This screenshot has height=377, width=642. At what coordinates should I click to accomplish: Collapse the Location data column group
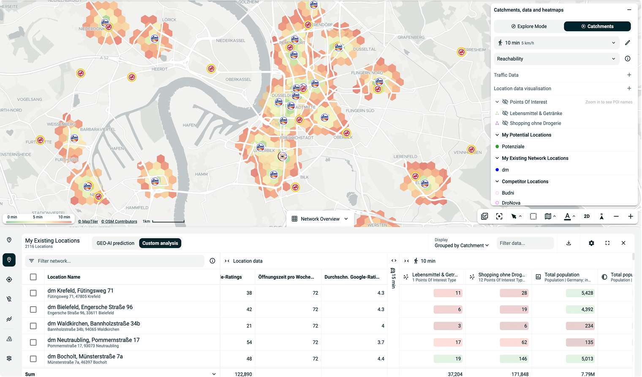(x=227, y=261)
